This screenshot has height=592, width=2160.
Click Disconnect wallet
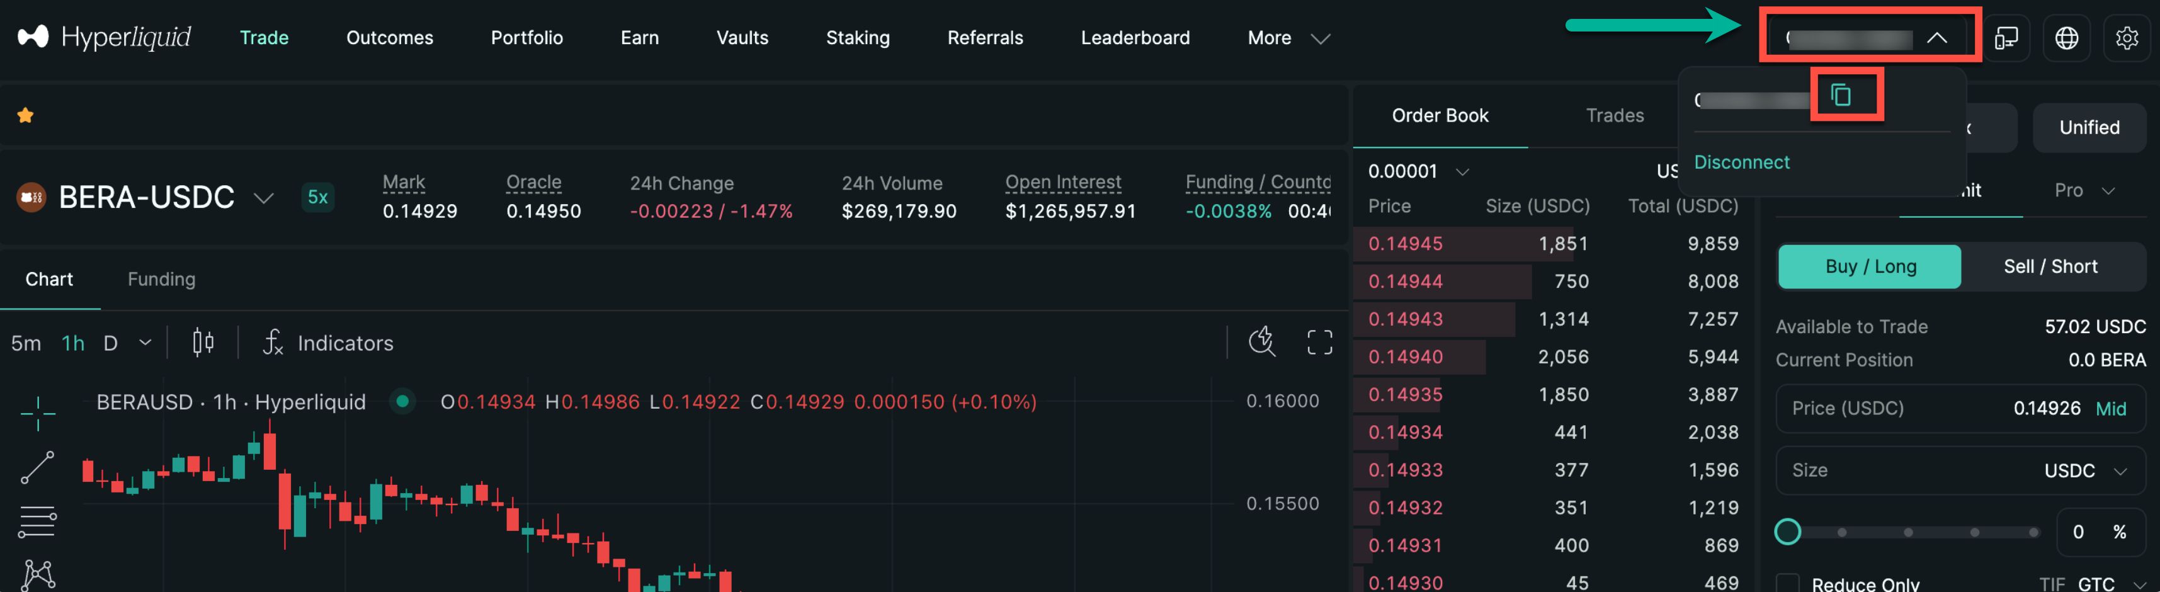(1742, 162)
